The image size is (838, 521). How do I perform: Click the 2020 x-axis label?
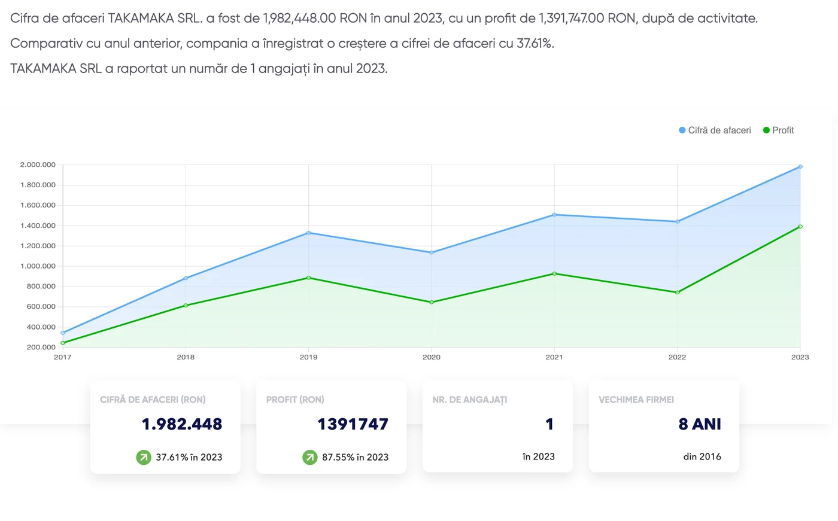point(432,357)
